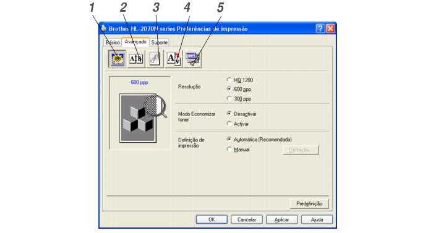Open the Watermark settings icon

(155, 59)
